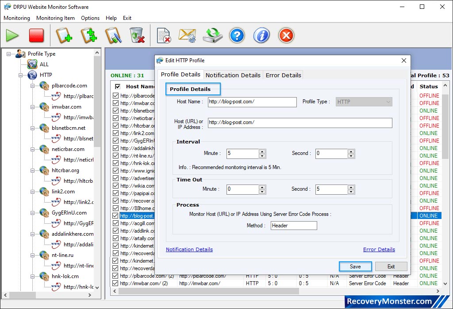Open the Error Details link

(x=379, y=249)
